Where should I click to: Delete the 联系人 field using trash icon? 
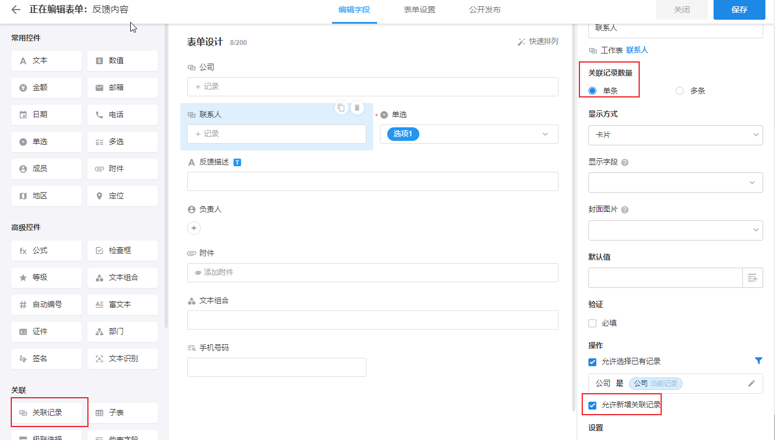tap(357, 108)
